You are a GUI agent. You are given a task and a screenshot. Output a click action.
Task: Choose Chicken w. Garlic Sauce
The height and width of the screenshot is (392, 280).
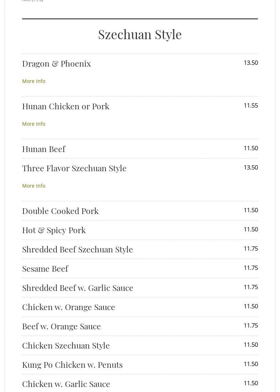click(66, 384)
